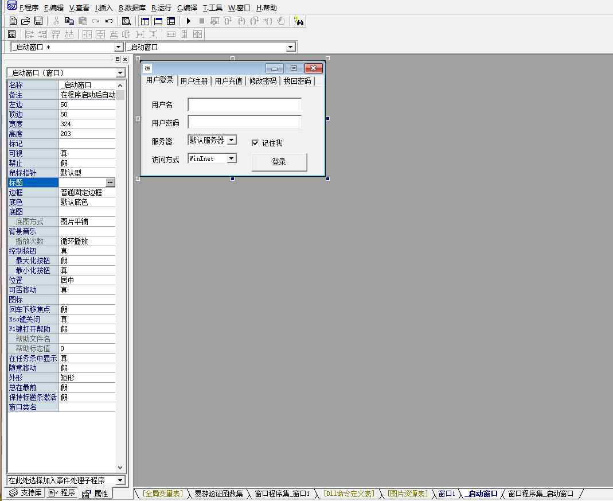Click the make same width icon
Image resolution: width=613 pixels, height=501 pixels.
[x=171, y=34]
